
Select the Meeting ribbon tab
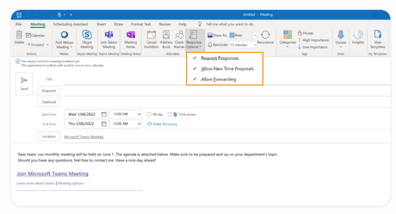38,24
